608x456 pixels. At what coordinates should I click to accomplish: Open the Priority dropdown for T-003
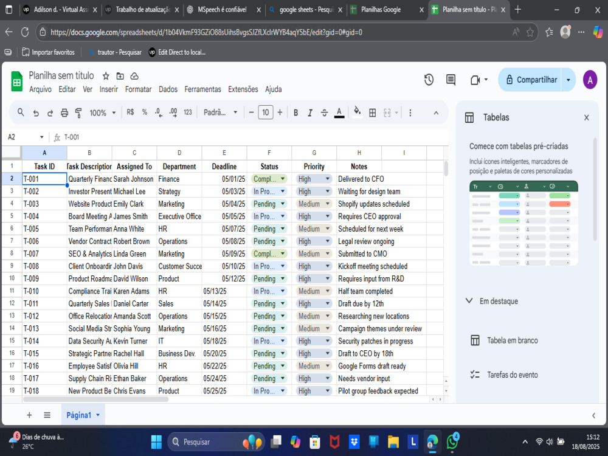click(x=328, y=204)
